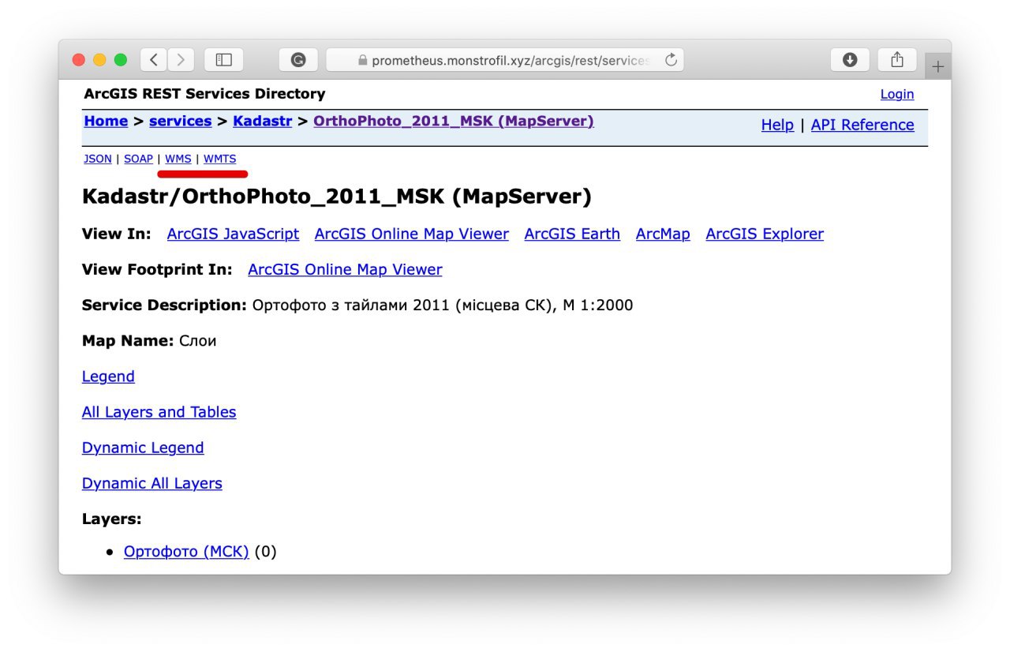Screen dimensions: 1010x652
Task: Click the Map Name 'Слои' text
Action: click(x=197, y=341)
